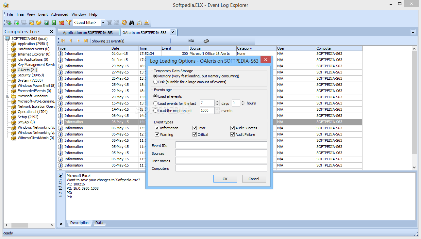Uncheck the Critical event type
The height and width of the screenshot is (239, 421).
coord(195,135)
